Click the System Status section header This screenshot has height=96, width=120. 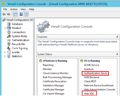click(78, 54)
